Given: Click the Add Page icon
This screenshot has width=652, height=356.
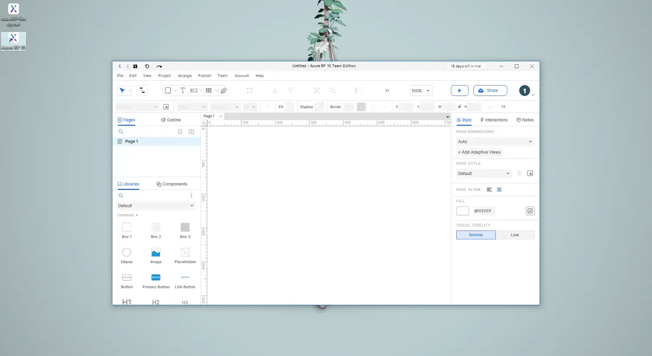Looking at the screenshot, I should tap(180, 132).
